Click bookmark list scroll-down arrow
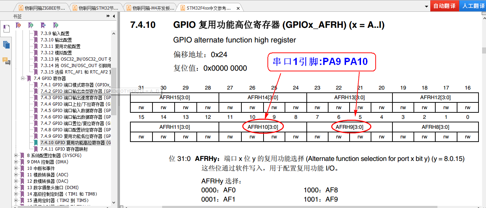 click(x=114, y=202)
